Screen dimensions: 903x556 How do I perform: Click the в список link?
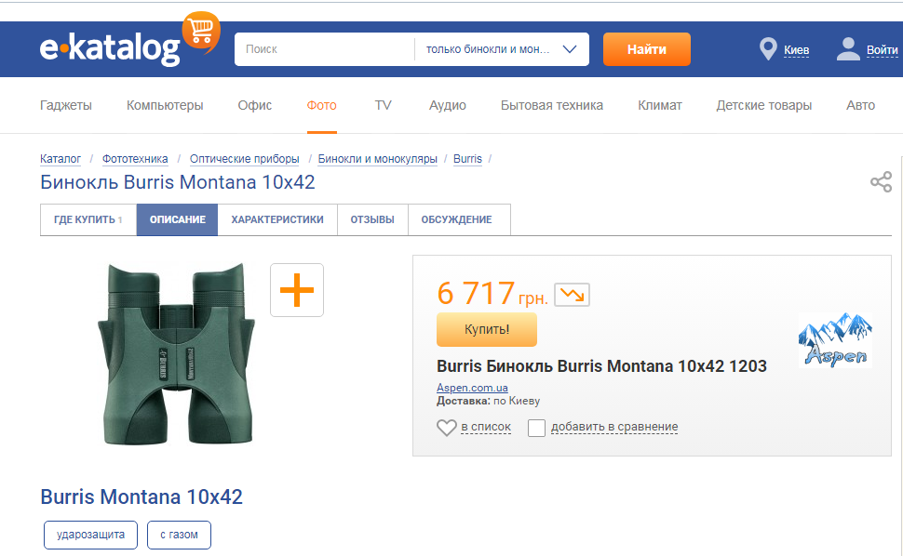486,427
